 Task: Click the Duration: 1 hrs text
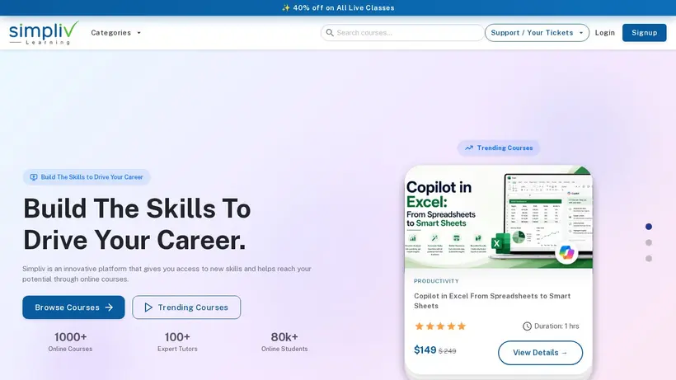tap(556, 326)
